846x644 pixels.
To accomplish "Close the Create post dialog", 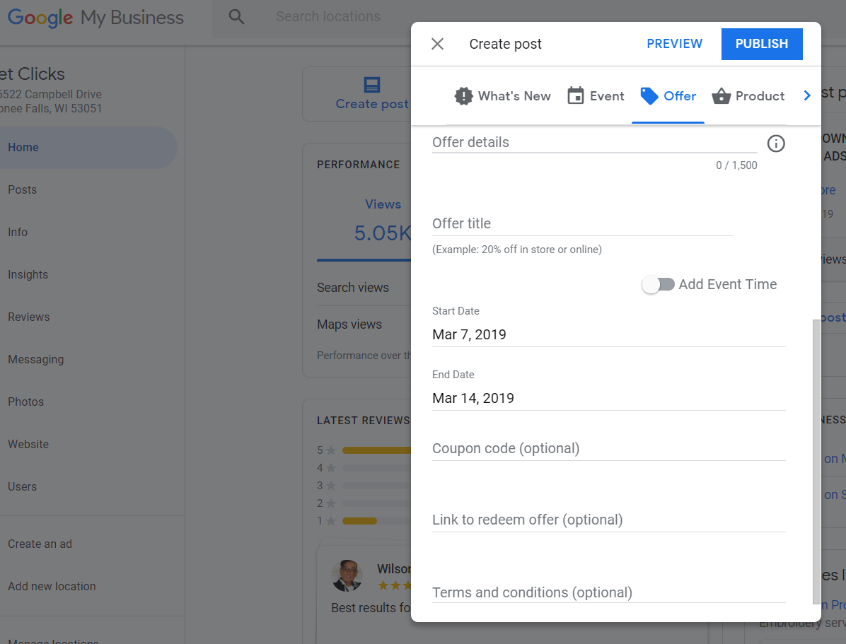I will 438,44.
